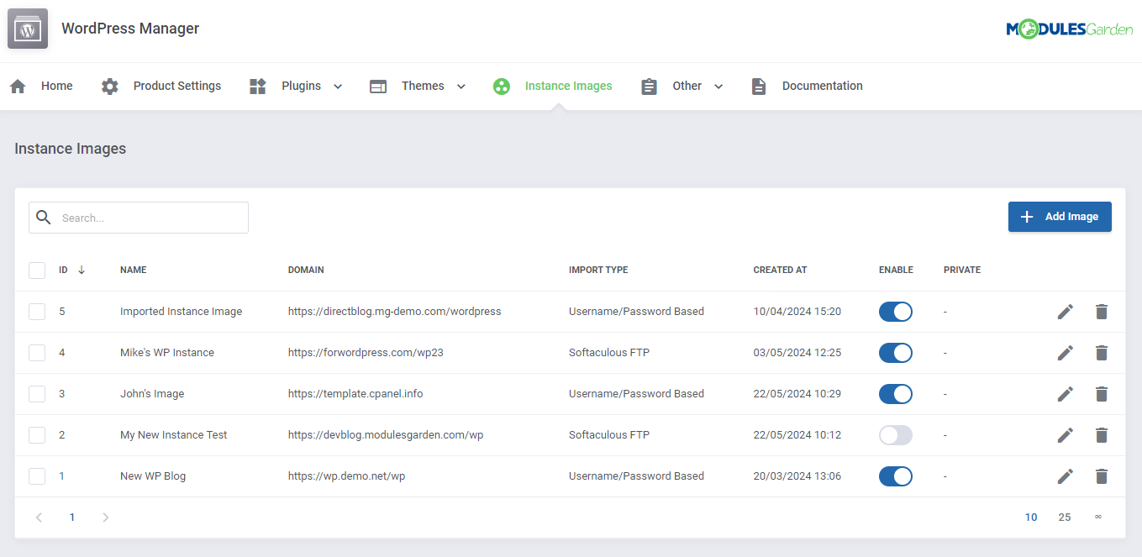Expand the Other menu dropdown
1142x557 pixels.
[x=718, y=86]
